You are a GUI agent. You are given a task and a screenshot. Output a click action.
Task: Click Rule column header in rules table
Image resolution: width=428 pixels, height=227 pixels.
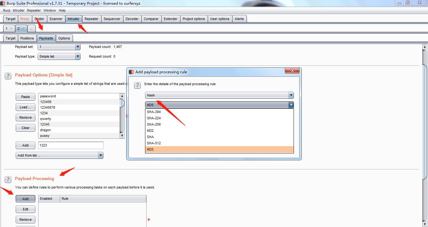pos(103,199)
